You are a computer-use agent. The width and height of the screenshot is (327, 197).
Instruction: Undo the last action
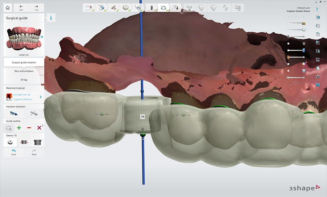[14, 152]
